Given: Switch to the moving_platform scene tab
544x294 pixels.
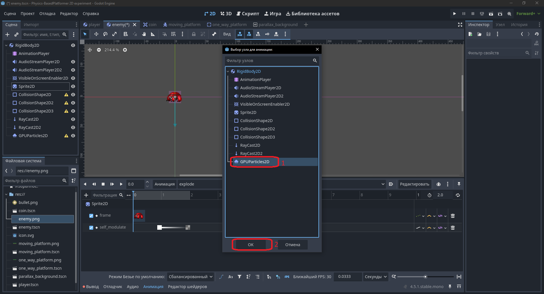Looking at the screenshot, I should 182,25.
